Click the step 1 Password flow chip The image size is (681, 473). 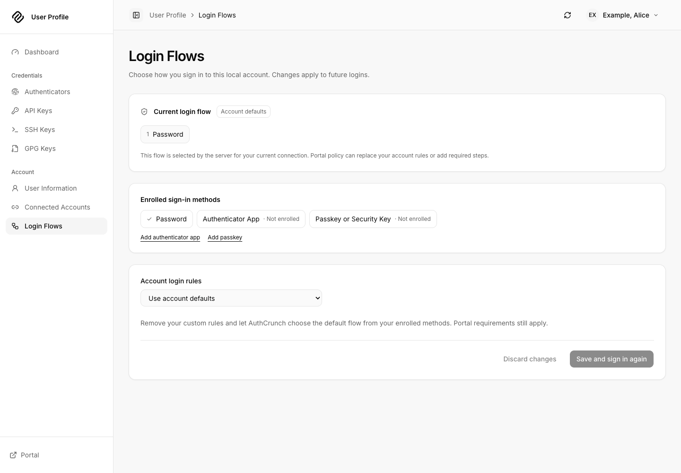pos(165,134)
